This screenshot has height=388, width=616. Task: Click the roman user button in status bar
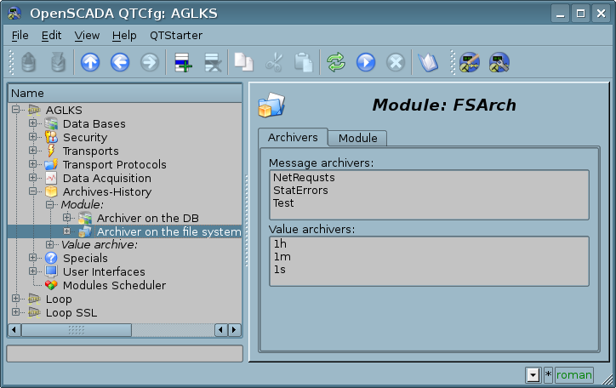[573, 374]
